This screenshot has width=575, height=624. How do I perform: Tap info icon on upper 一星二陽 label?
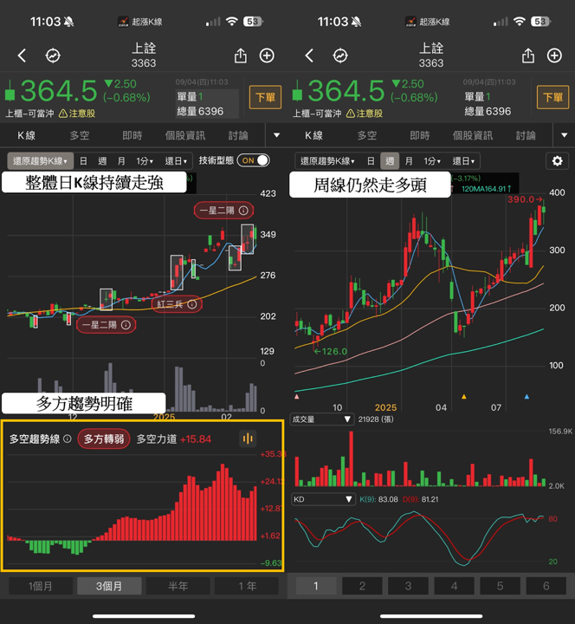click(243, 211)
